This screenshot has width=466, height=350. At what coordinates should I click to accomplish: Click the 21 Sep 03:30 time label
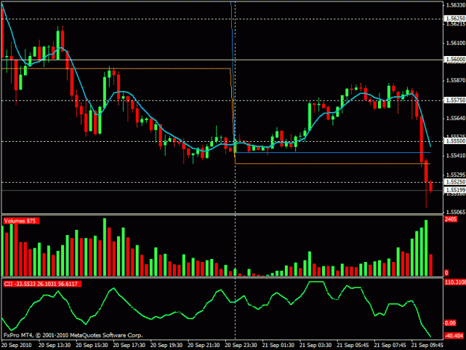315,346
